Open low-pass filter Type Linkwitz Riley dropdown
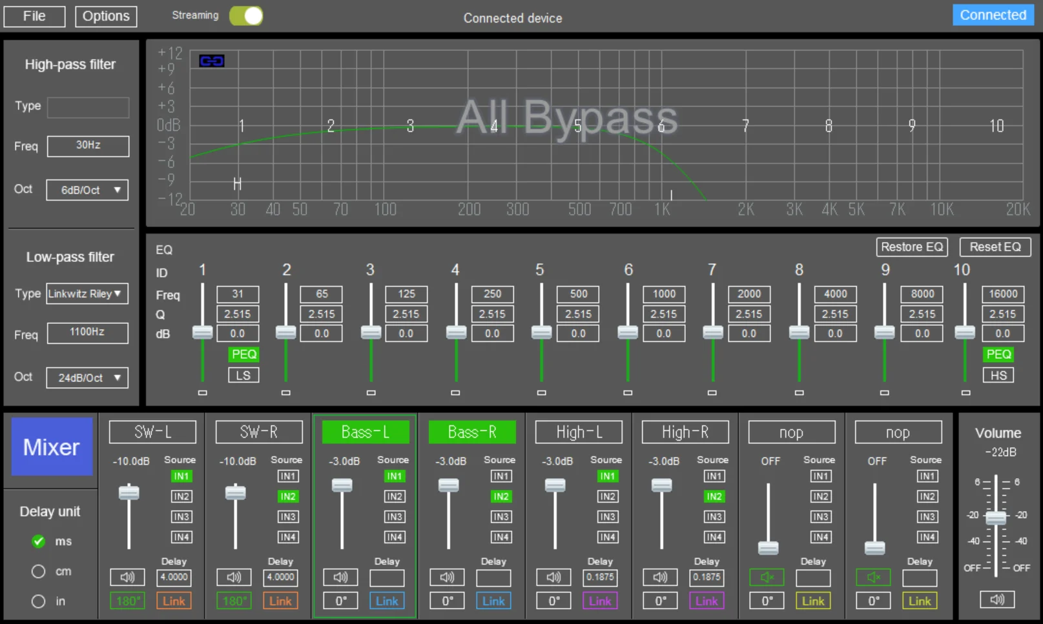Screen dimensions: 1043x624 click(87, 294)
